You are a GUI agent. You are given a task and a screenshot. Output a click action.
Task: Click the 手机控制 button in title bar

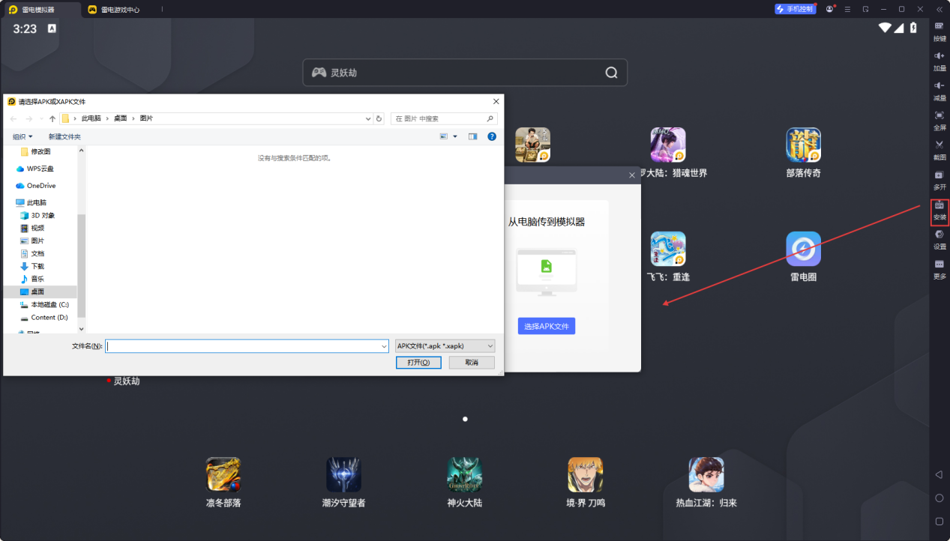tap(795, 9)
